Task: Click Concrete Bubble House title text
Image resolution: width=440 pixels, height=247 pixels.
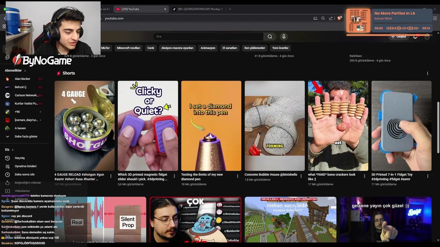Action: [271, 175]
